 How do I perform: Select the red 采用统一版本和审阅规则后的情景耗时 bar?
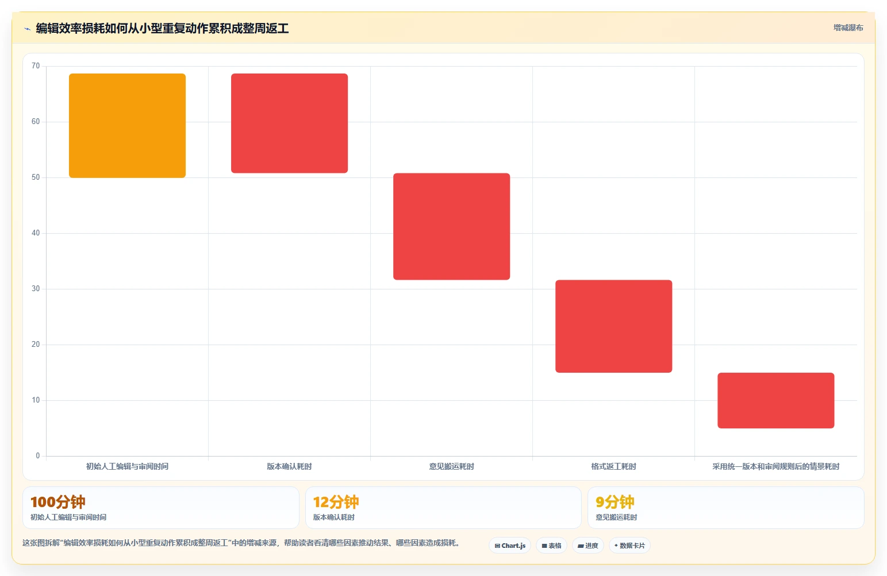click(x=775, y=400)
